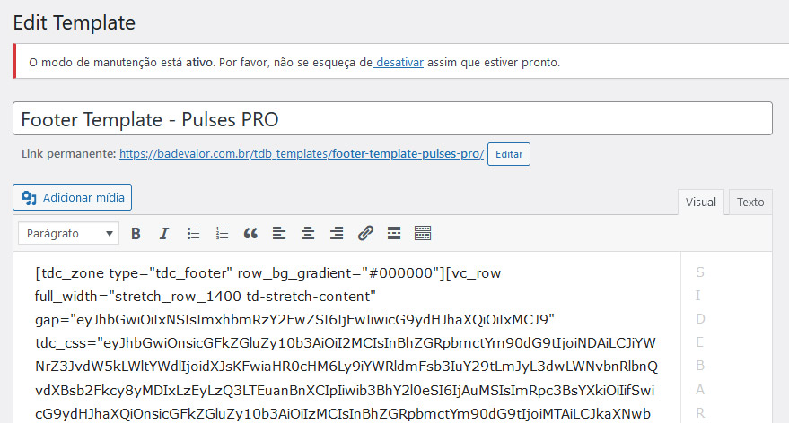Align text left

coord(279,234)
